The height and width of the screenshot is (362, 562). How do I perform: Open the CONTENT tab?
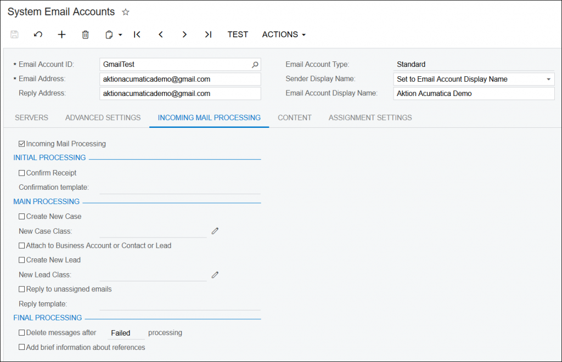pos(295,117)
